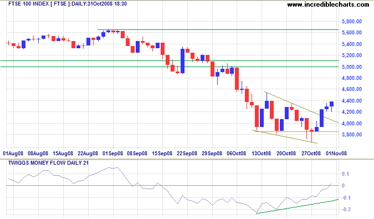Select the green rising trendline on Twiggs Money Flow

(x=297, y=206)
